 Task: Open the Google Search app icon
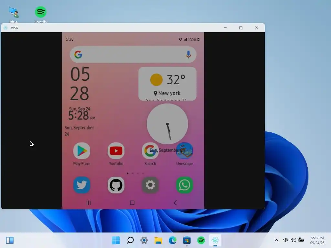coord(150,151)
